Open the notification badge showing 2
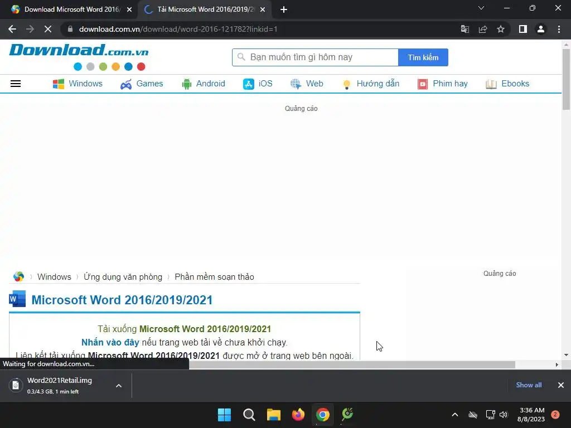The height and width of the screenshot is (428, 571). point(555,415)
